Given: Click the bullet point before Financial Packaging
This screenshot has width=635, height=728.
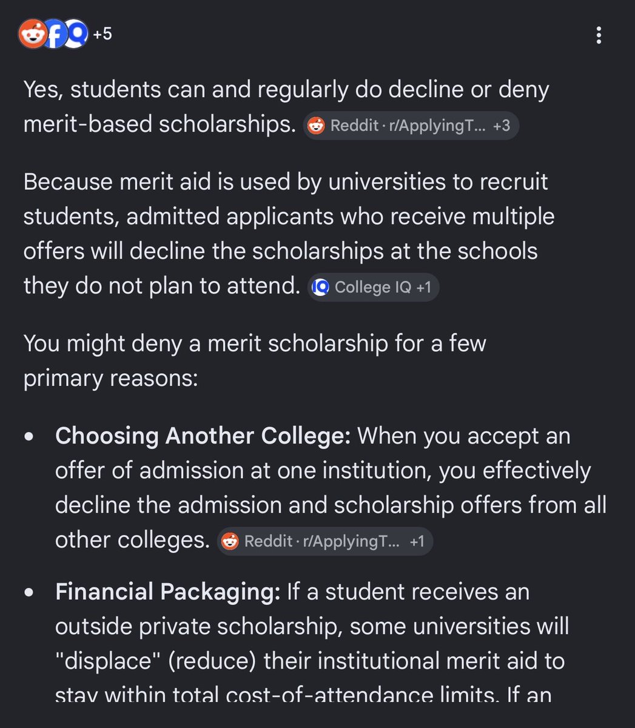Looking at the screenshot, I should pyautogui.click(x=30, y=593).
